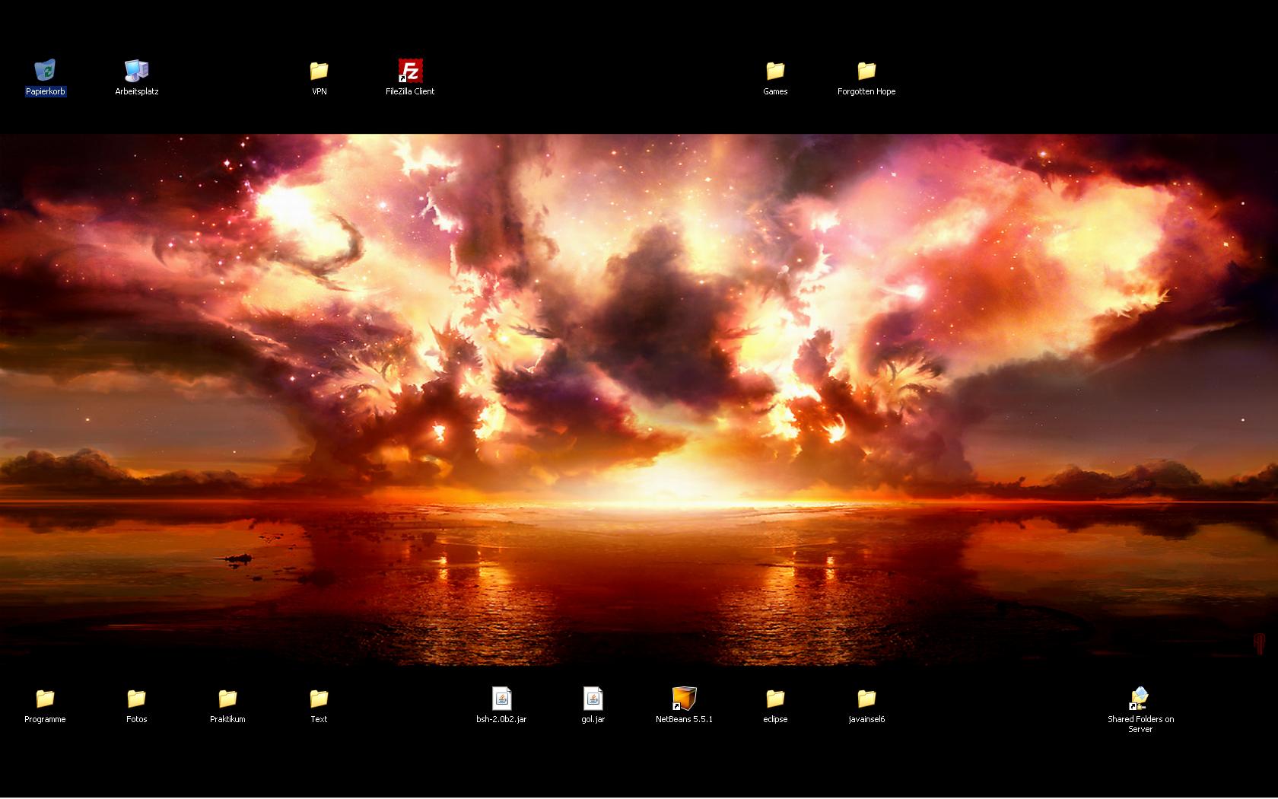1278x799 pixels.
Task: Select the Praktikum folder icon
Action: click(227, 699)
